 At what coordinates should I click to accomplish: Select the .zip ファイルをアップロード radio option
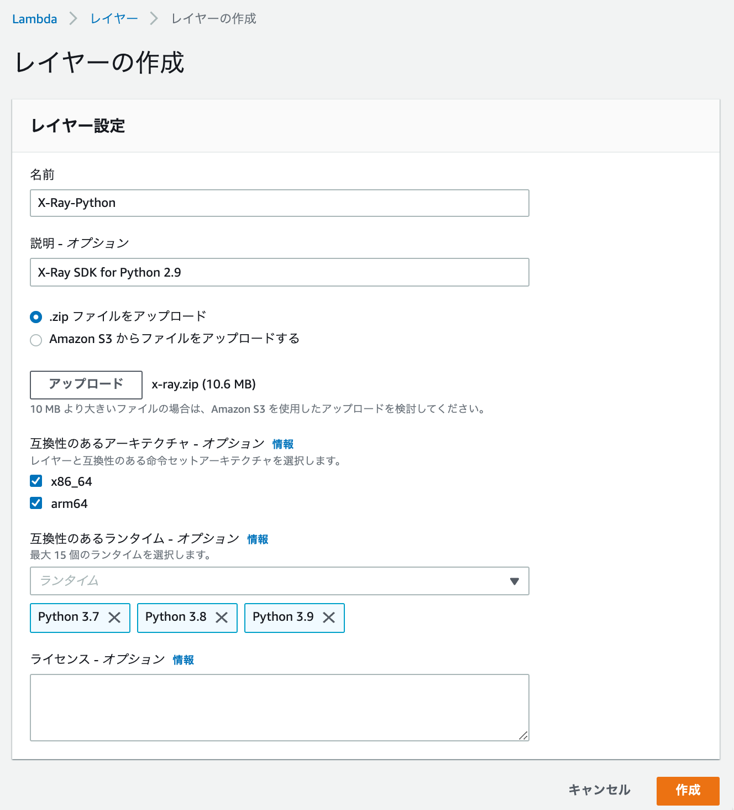tap(36, 317)
